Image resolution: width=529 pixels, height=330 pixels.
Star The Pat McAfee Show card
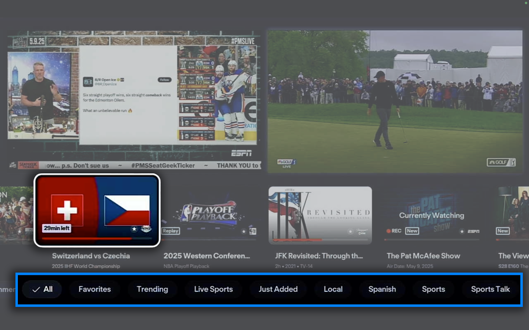pyautogui.click(x=462, y=231)
